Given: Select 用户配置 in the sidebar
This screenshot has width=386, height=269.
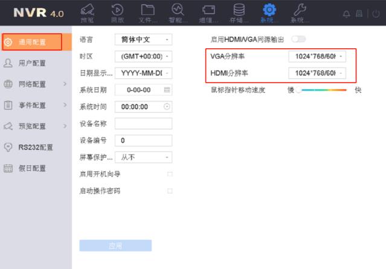Looking at the screenshot, I should pos(32,63).
